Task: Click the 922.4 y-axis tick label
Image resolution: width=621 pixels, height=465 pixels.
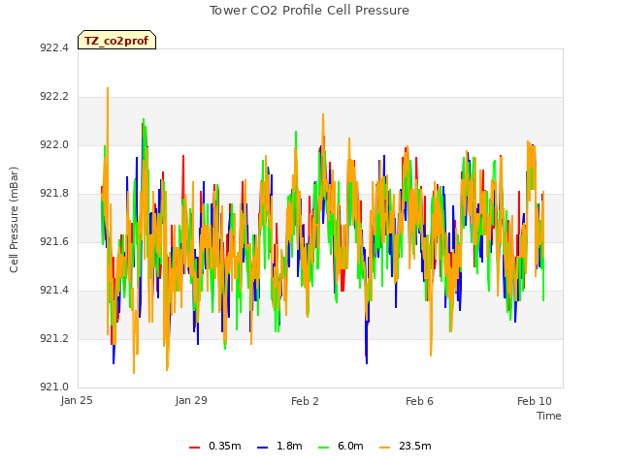Action: point(54,47)
